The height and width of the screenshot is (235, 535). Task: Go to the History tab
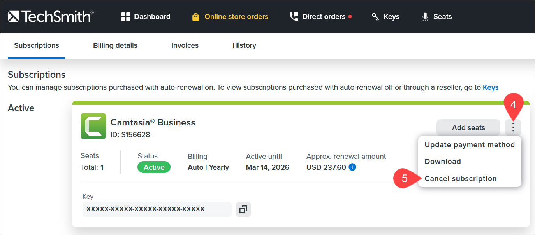(244, 45)
